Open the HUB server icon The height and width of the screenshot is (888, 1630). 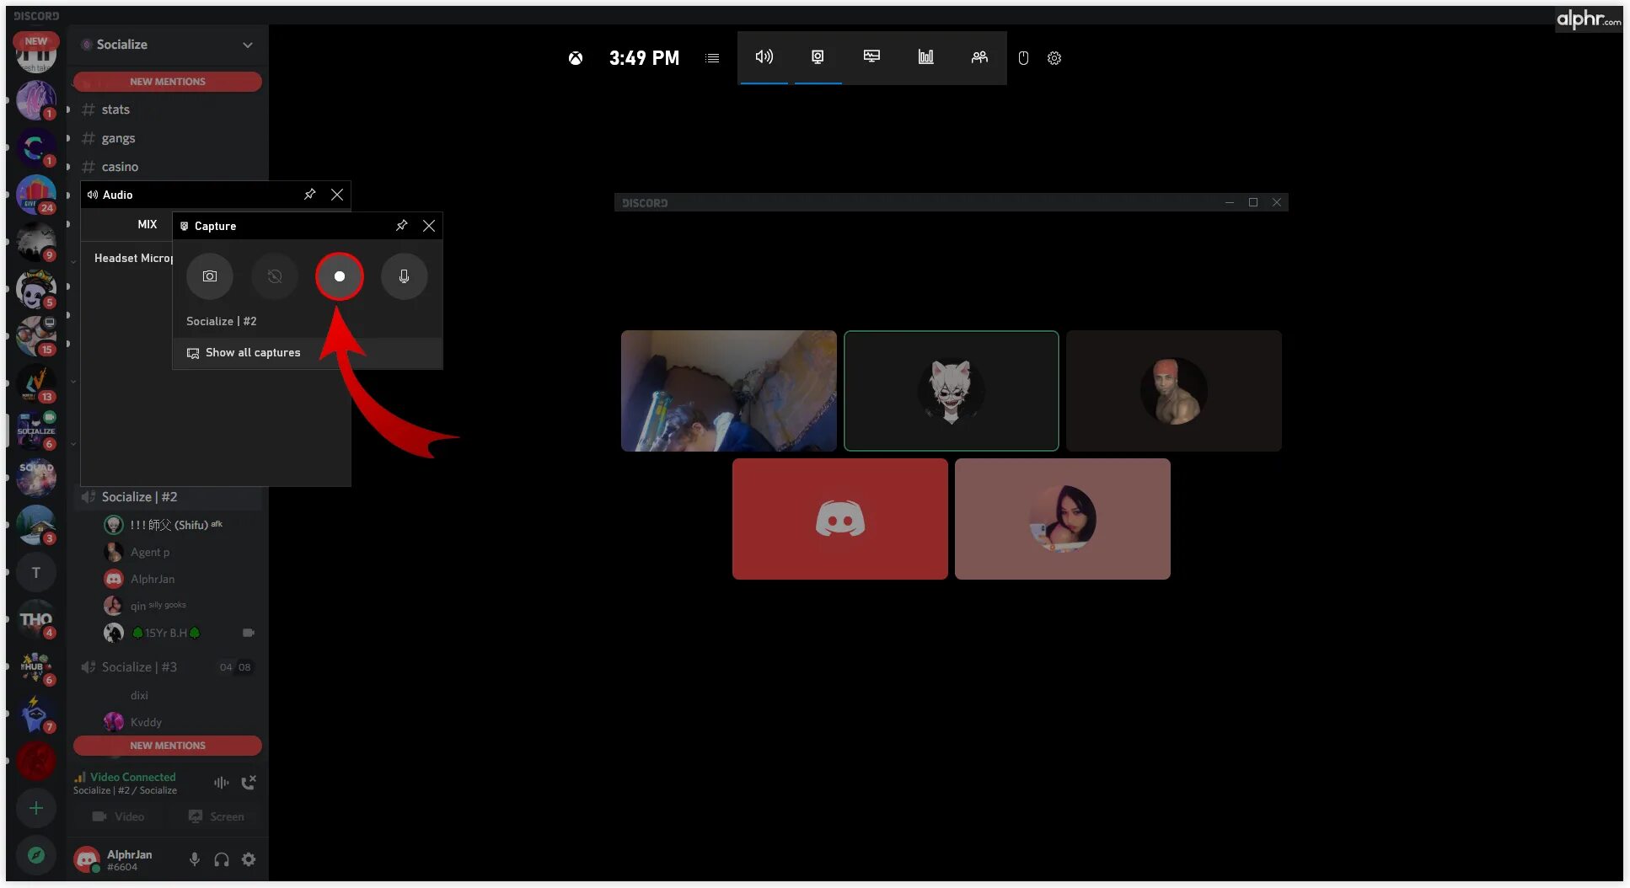[36, 667]
